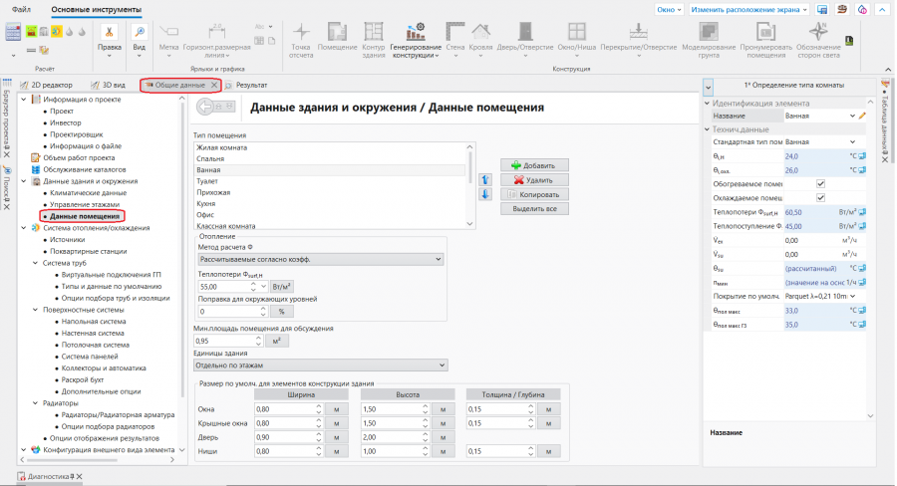Open the Файл menu

point(20,9)
